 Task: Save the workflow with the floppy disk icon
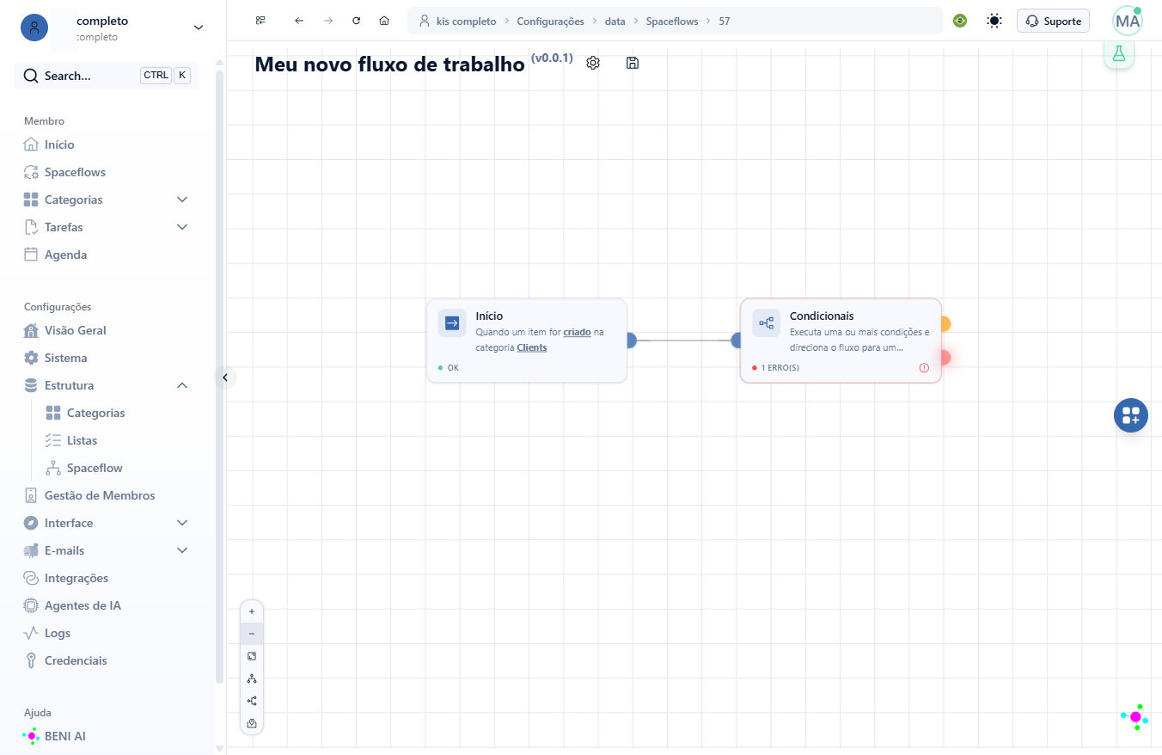pyautogui.click(x=633, y=63)
